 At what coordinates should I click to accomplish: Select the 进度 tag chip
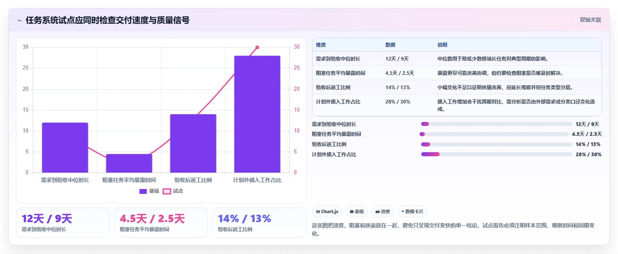382,211
